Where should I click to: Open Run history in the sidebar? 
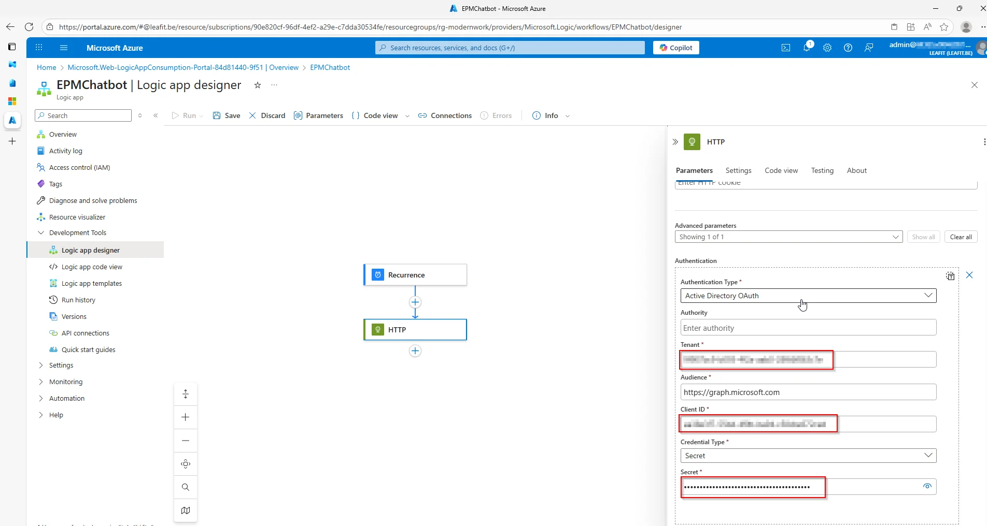click(78, 300)
